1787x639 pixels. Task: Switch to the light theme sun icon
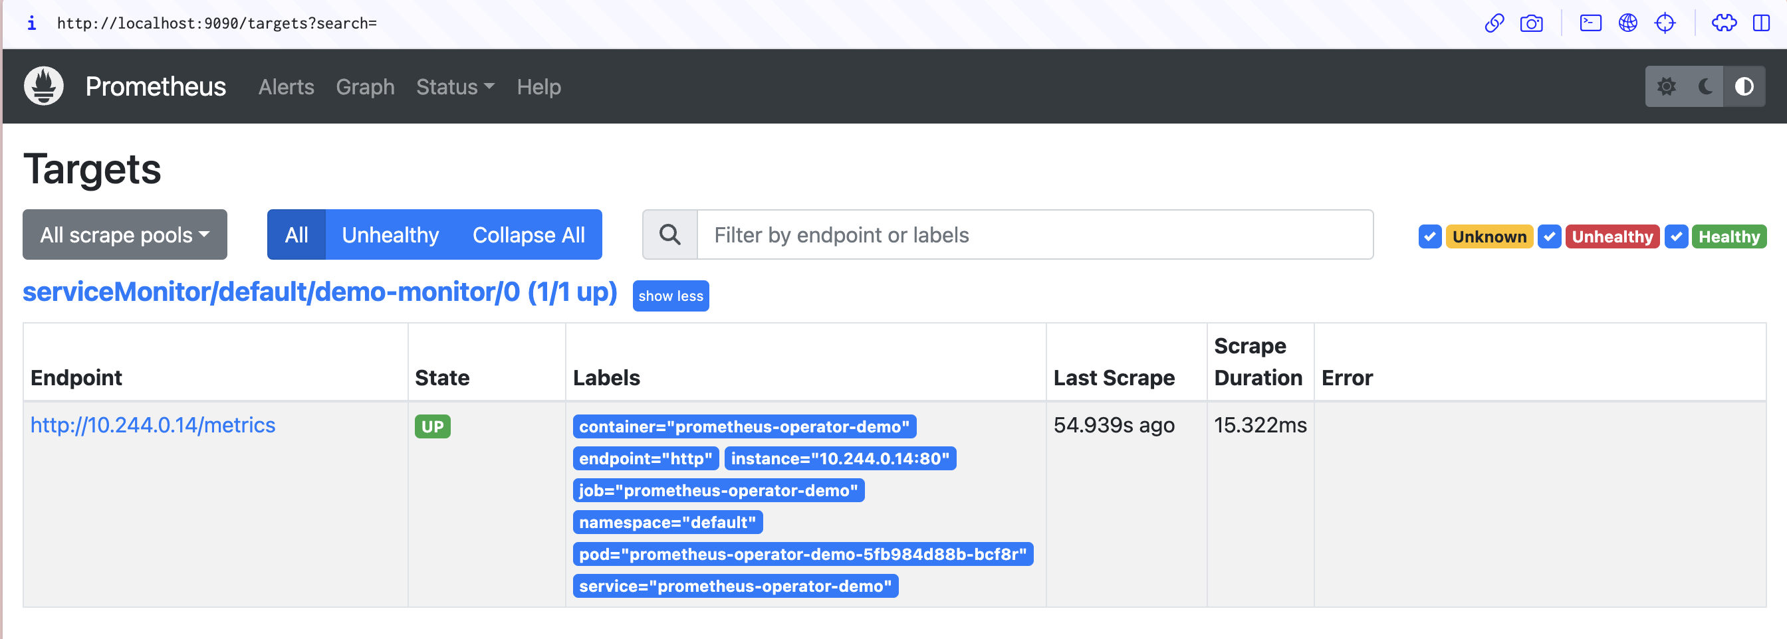(x=1666, y=86)
